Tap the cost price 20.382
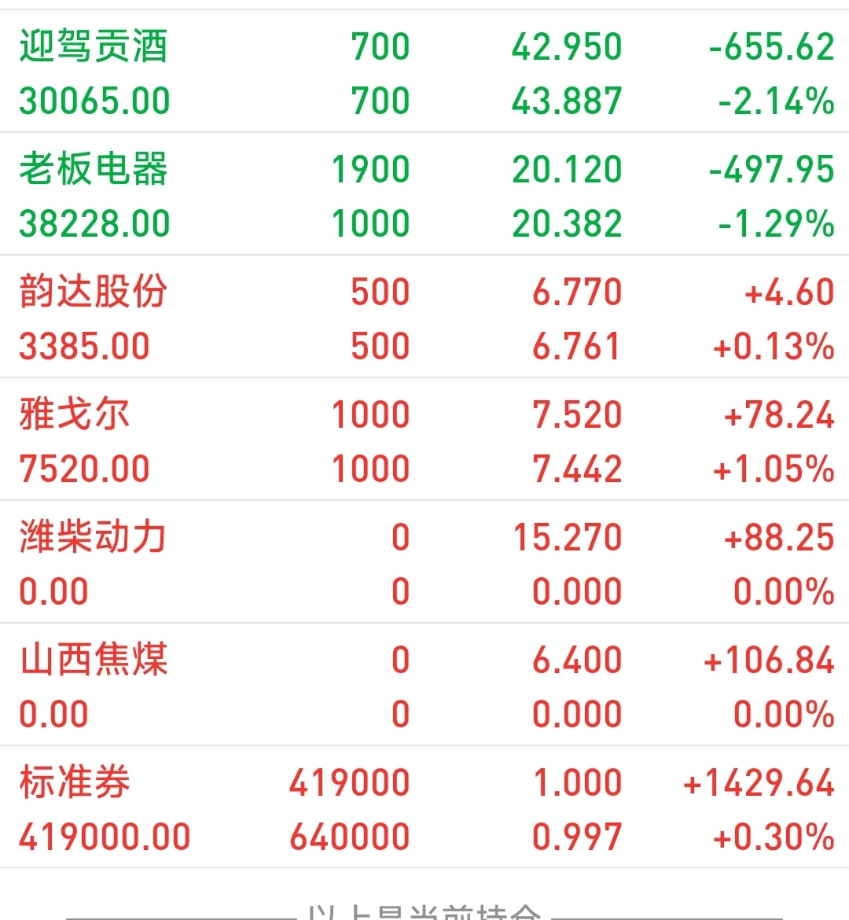Screen dimensions: 849x920 point(567,223)
